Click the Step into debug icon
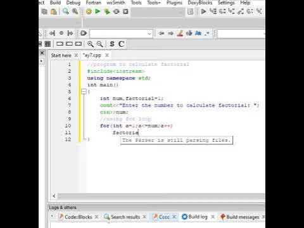Image resolution: width=304 pixels, height=228 pixels. coord(232,11)
